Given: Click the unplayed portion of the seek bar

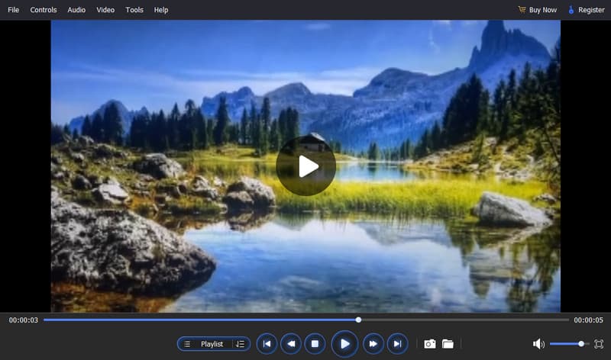Looking at the screenshot, I should tap(465, 320).
